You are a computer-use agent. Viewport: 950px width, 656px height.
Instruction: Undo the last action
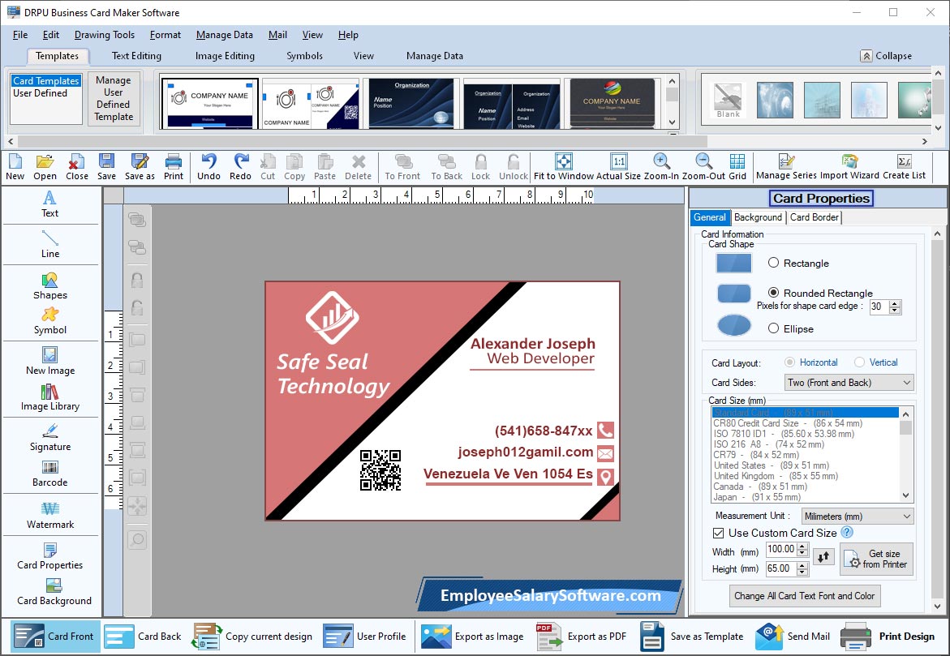209,166
